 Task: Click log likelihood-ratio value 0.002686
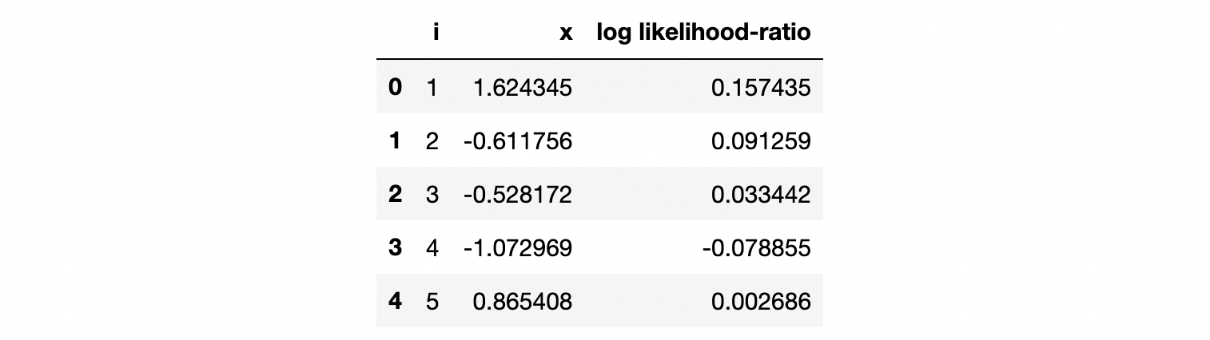pos(761,301)
